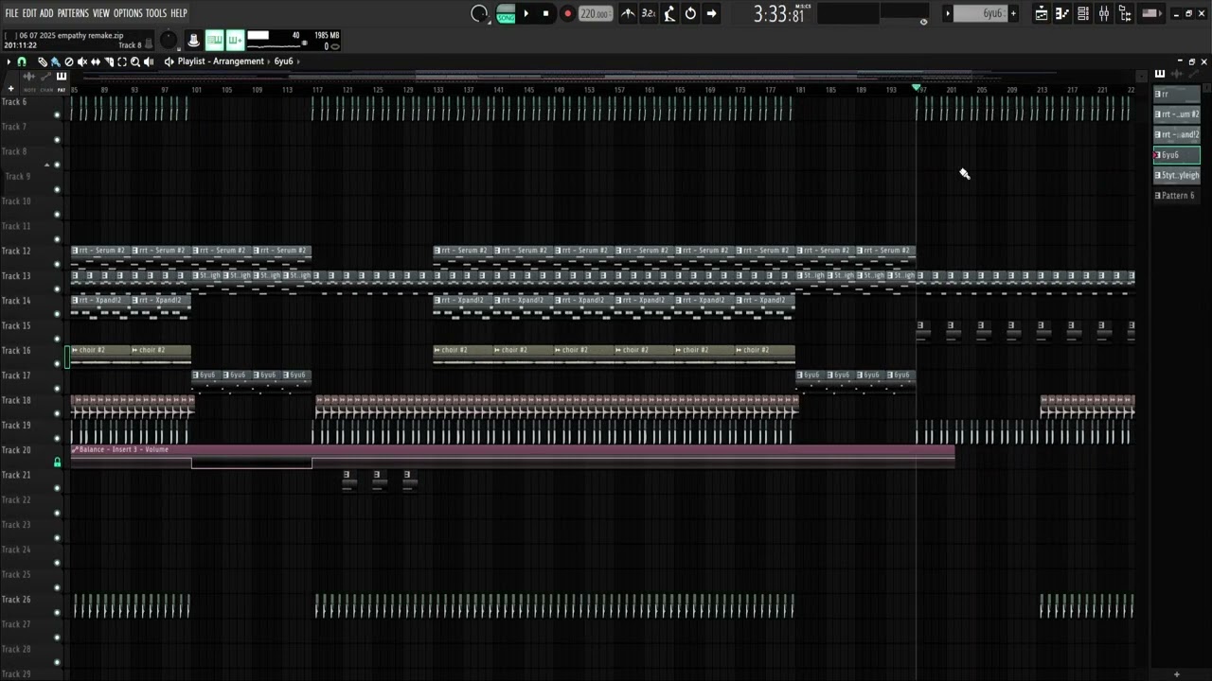Select the Mute tool
Image resolution: width=1212 pixels, height=681 pixels.
tap(81, 61)
